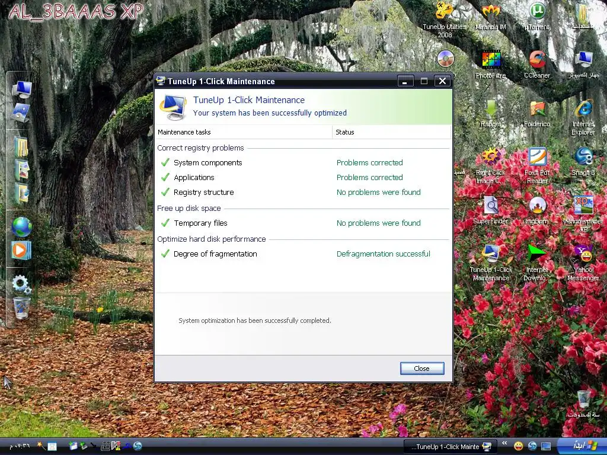The image size is (607, 455).
Task: Open the PhotoFiltre desktop icon
Action: tap(490, 65)
